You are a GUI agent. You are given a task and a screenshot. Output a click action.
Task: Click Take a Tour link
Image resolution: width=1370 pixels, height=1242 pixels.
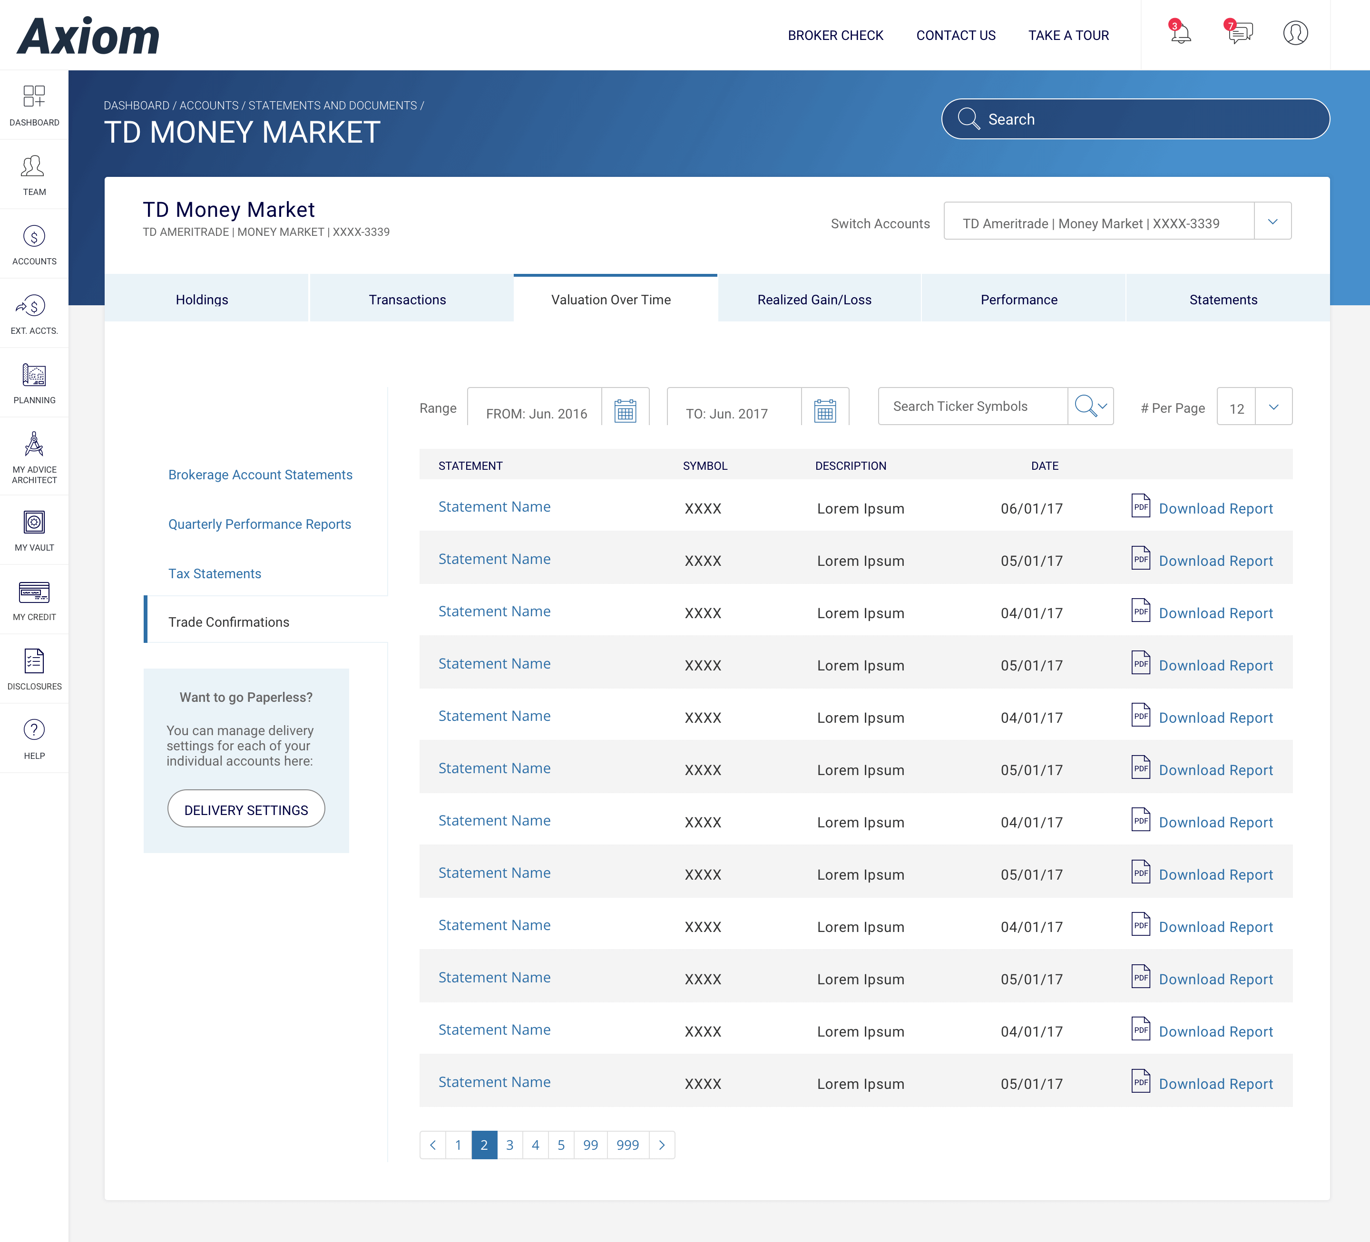[1068, 35]
